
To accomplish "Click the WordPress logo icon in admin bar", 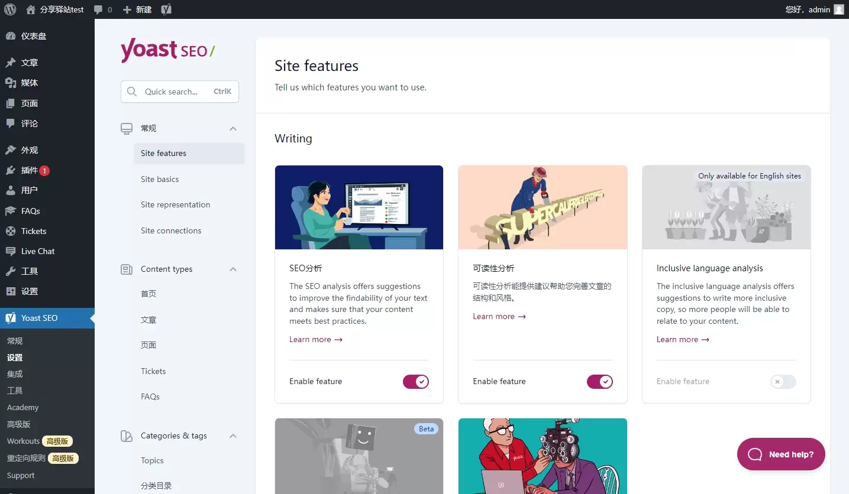I will pos(9,9).
